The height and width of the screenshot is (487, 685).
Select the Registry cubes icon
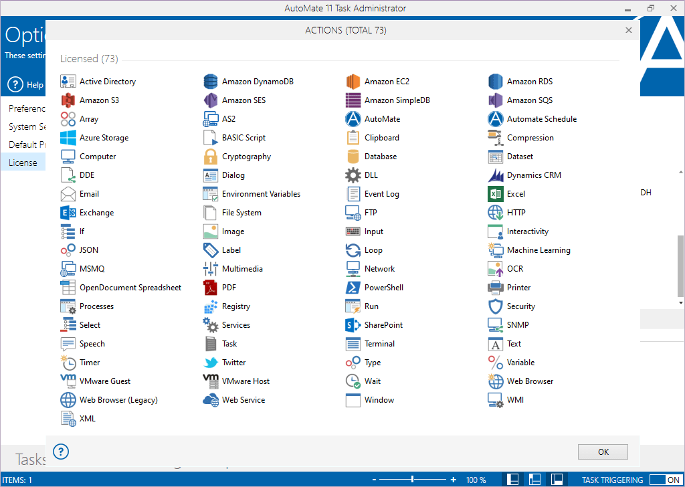pos(211,306)
